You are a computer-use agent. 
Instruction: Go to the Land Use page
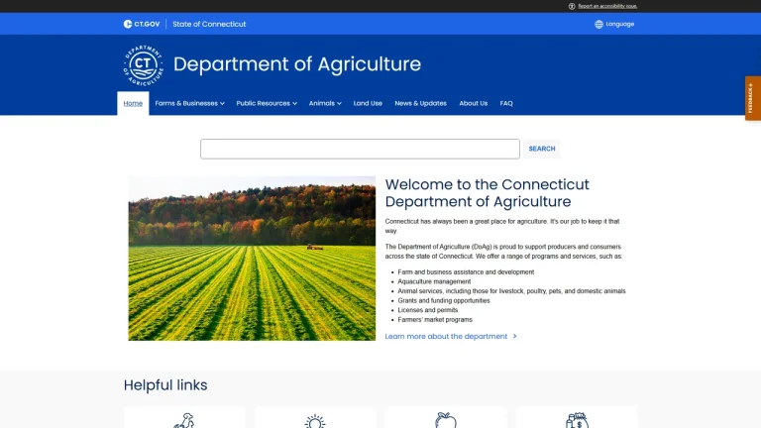click(x=368, y=103)
